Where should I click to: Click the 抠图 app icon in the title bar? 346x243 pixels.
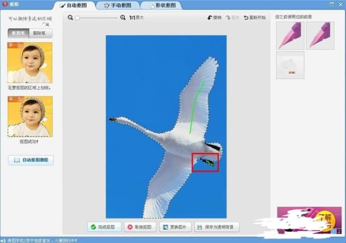(5, 4)
